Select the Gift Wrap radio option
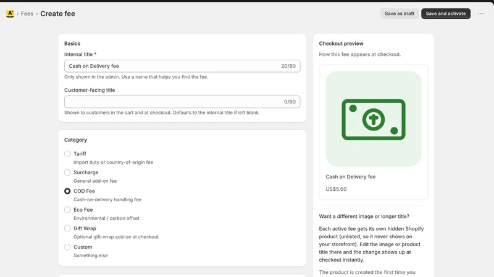This screenshot has width=494, height=277. coord(67,228)
